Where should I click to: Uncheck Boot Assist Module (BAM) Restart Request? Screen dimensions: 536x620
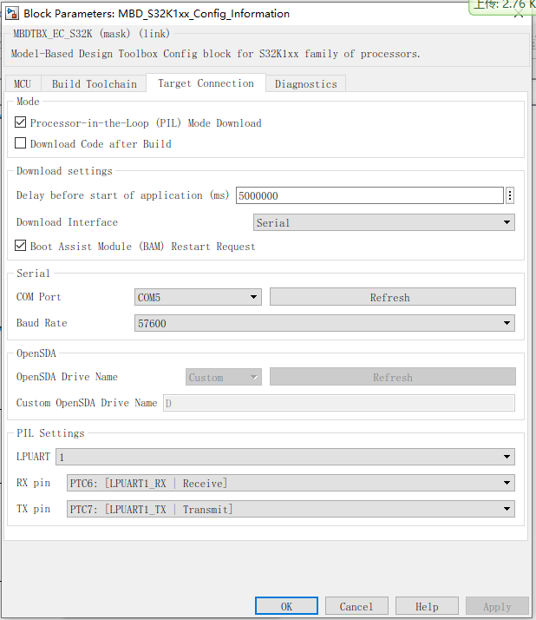click(20, 246)
